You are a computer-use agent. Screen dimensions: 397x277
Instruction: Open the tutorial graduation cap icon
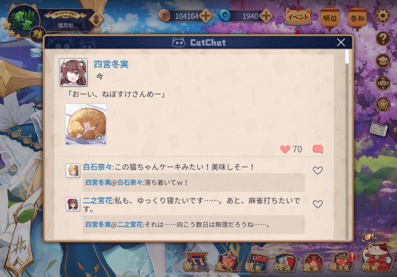[x=383, y=61]
